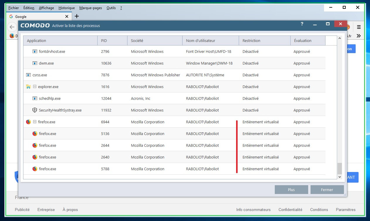Select Approuvé in dwm.exe row

[x=302, y=63]
